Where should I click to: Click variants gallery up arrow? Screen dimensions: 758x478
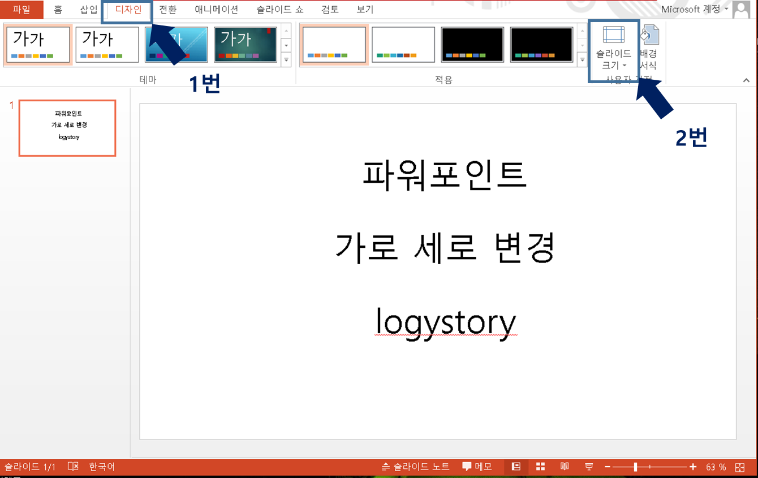[x=583, y=31]
